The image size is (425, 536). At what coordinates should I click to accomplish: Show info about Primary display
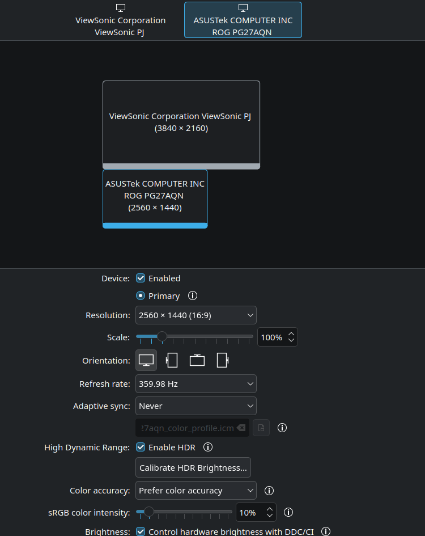click(193, 296)
